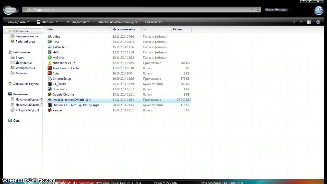The image size is (327, 184).
Task: Select the Avira shortcut icon
Action: pyautogui.click(x=50, y=73)
